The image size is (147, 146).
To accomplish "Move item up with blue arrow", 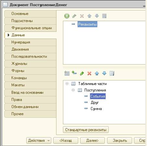I will coord(97,73).
